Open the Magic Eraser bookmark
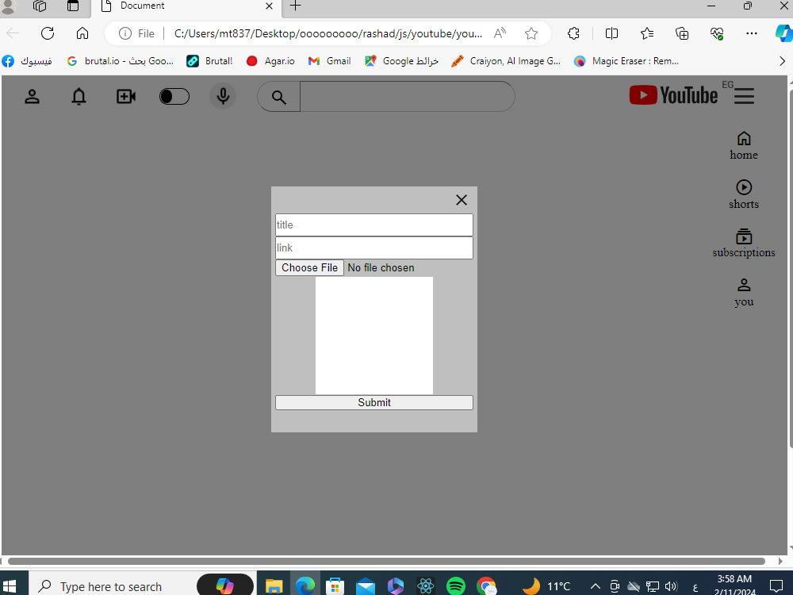The width and height of the screenshot is (793, 595). click(626, 61)
